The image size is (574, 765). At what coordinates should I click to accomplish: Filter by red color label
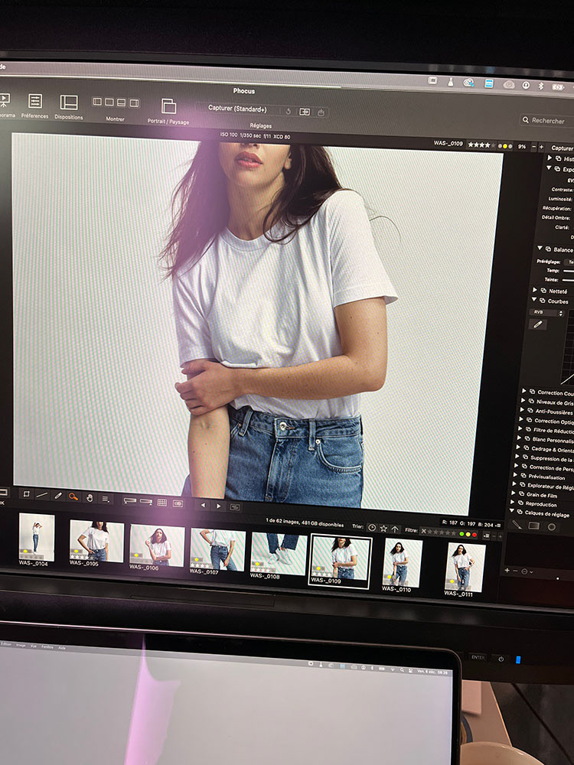474,535
